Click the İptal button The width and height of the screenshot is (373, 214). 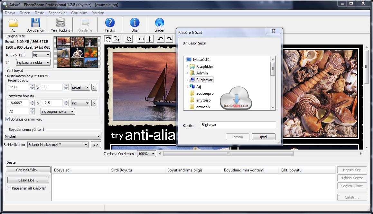tap(264, 137)
